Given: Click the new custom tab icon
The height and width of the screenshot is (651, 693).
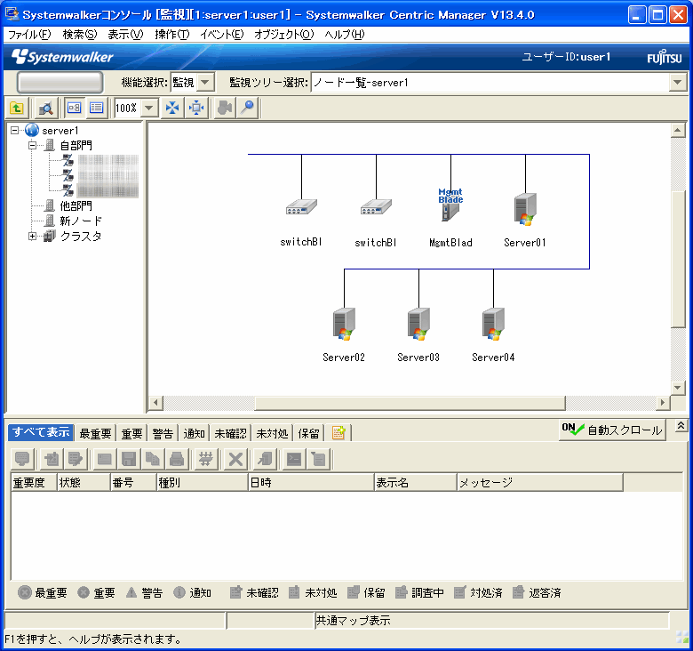Looking at the screenshot, I should coord(339,433).
